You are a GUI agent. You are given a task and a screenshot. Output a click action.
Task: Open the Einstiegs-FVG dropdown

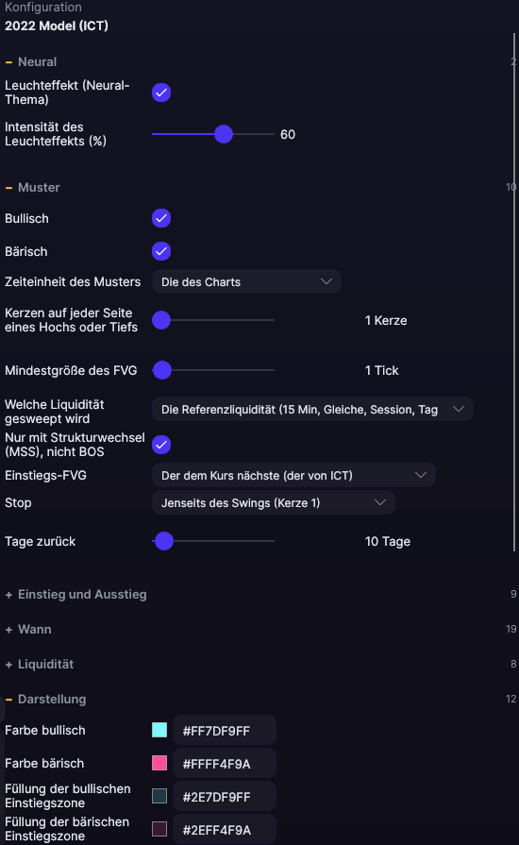(x=294, y=475)
